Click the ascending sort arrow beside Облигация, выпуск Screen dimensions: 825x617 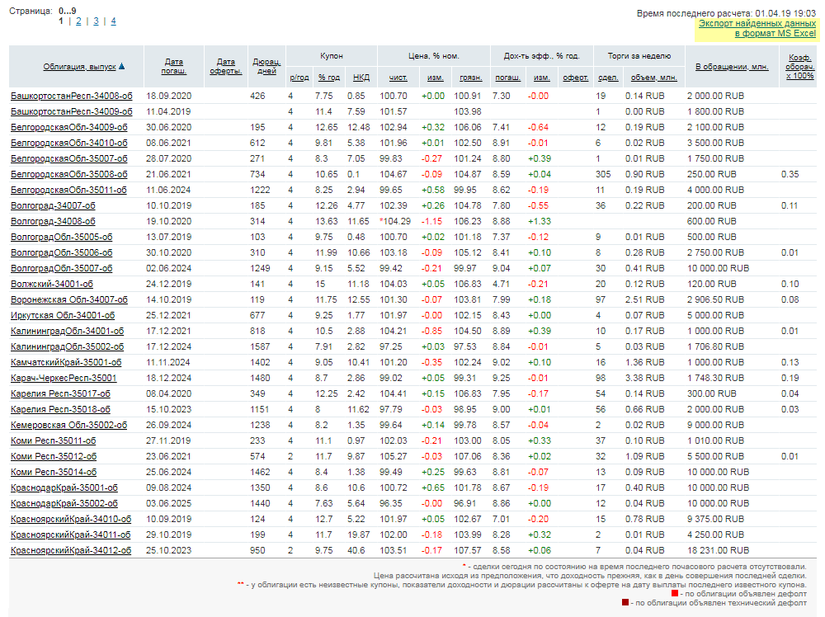pyautogui.click(x=122, y=67)
